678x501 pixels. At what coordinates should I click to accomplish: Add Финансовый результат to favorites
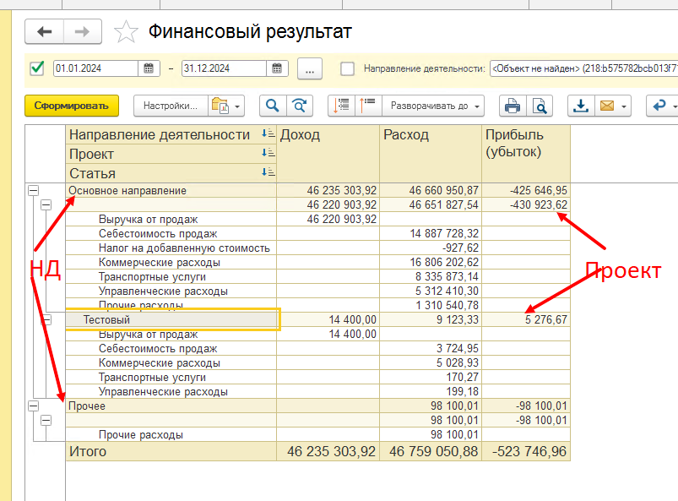point(127,31)
